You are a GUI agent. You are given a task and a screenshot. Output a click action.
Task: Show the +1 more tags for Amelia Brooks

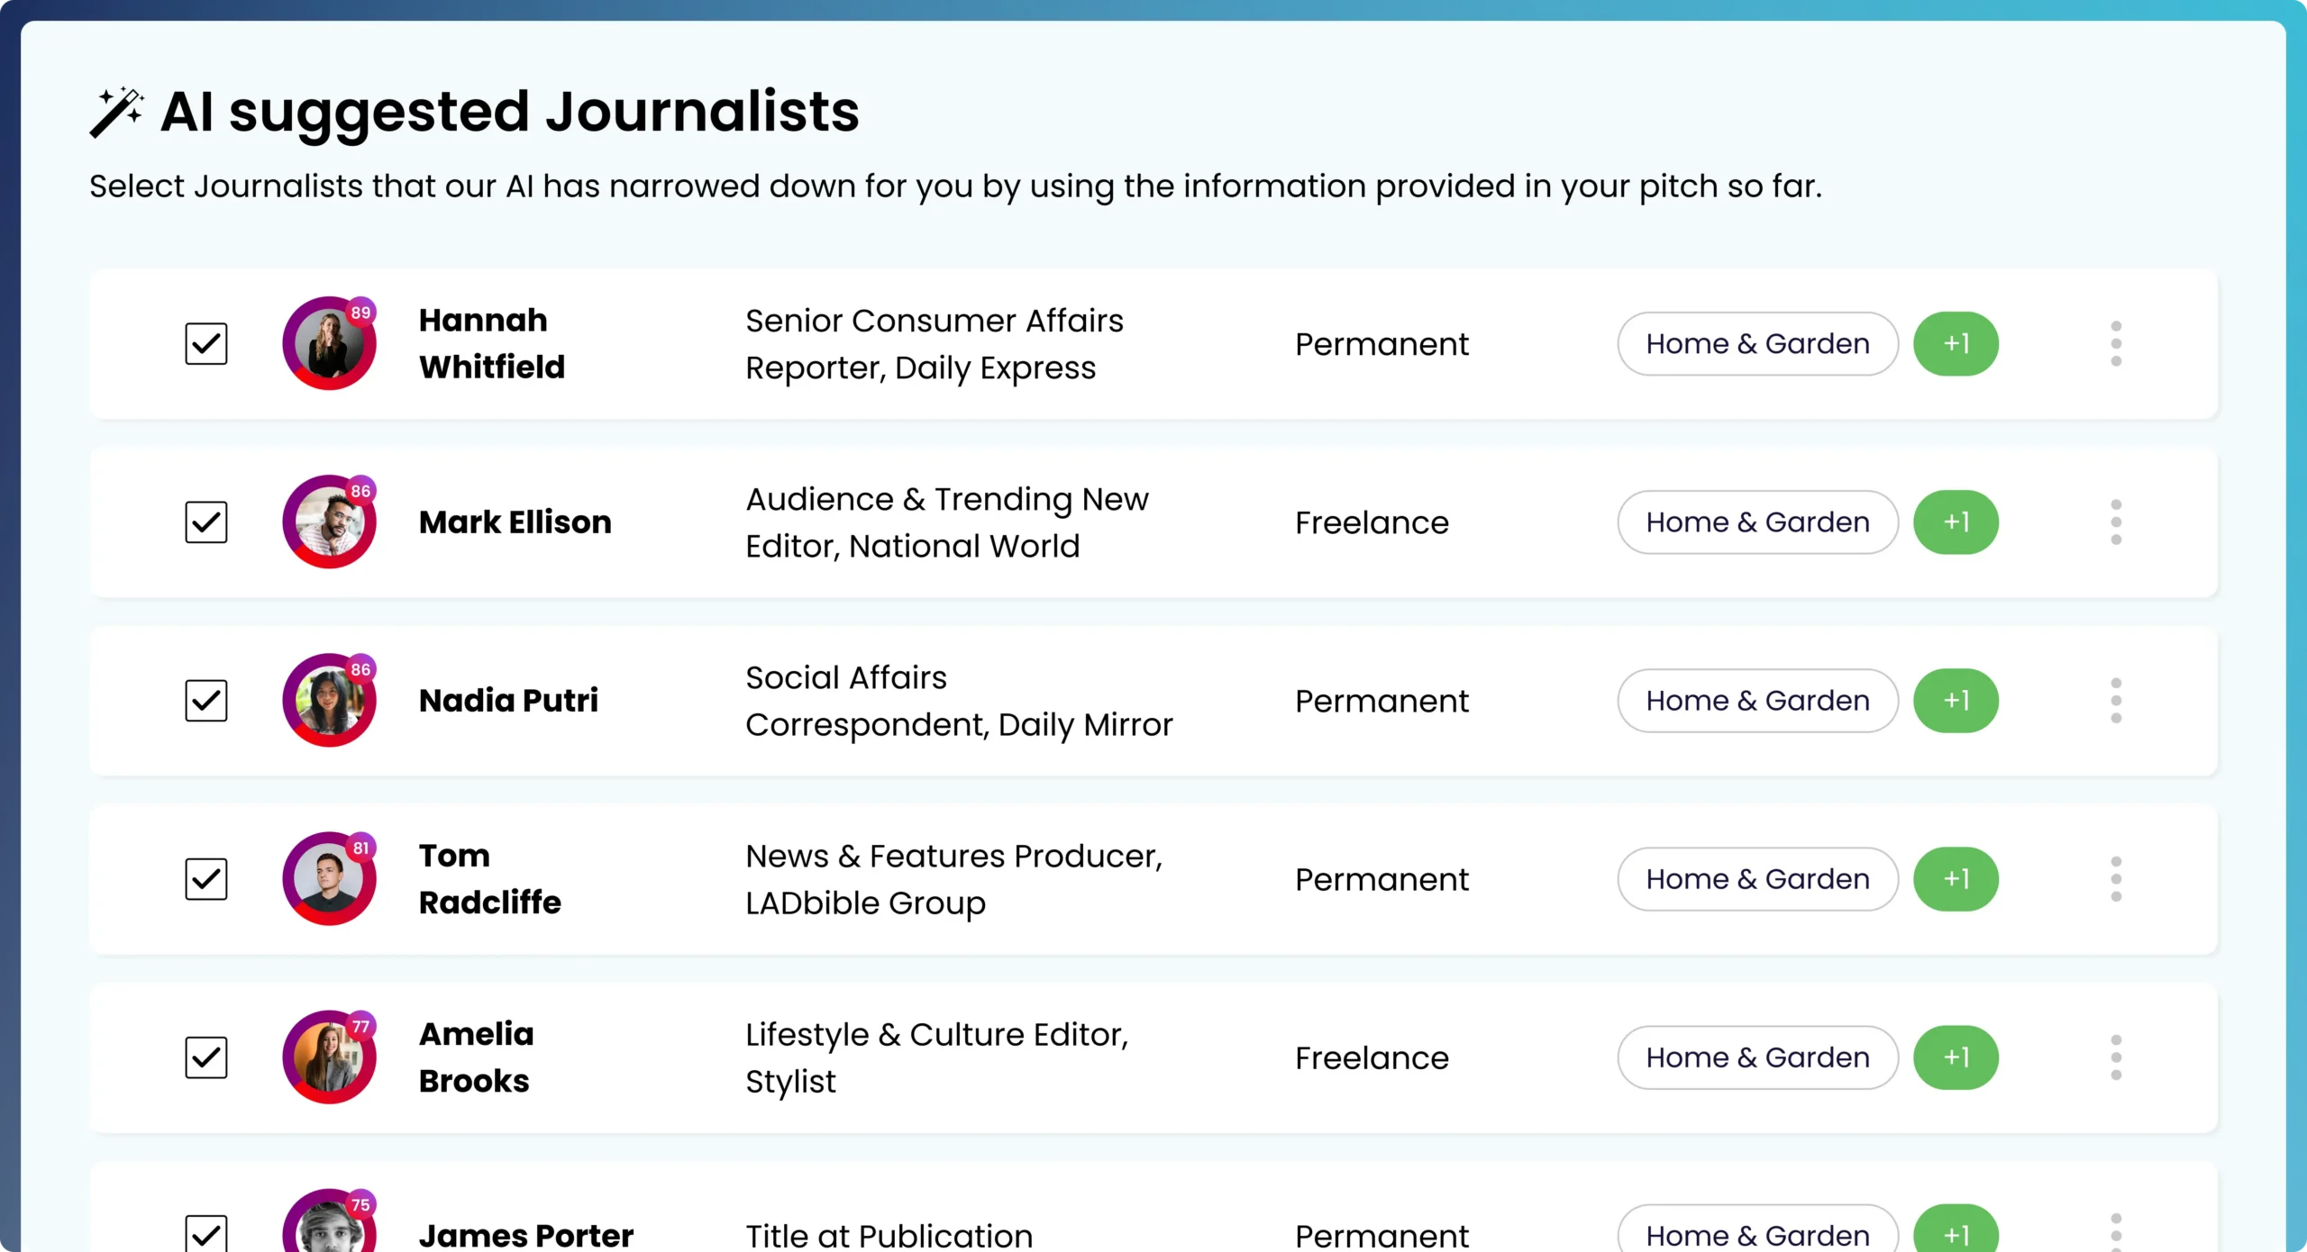click(x=1956, y=1057)
